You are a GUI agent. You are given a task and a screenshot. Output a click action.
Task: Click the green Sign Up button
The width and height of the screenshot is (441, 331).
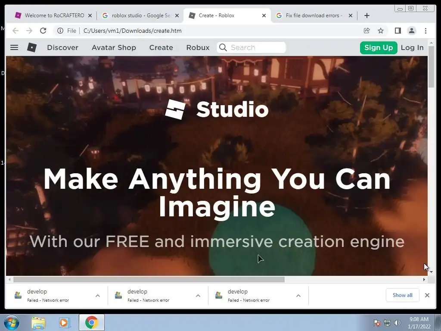(379, 47)
